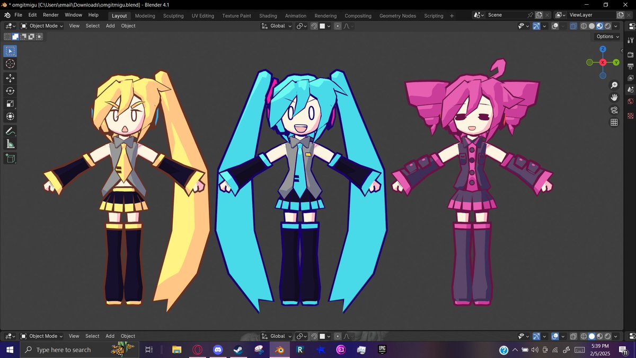The height and width of the screenshot is (358, 636).
Task: Toggle Show Gizmo button in top header
Action: [x=537, y=26]
